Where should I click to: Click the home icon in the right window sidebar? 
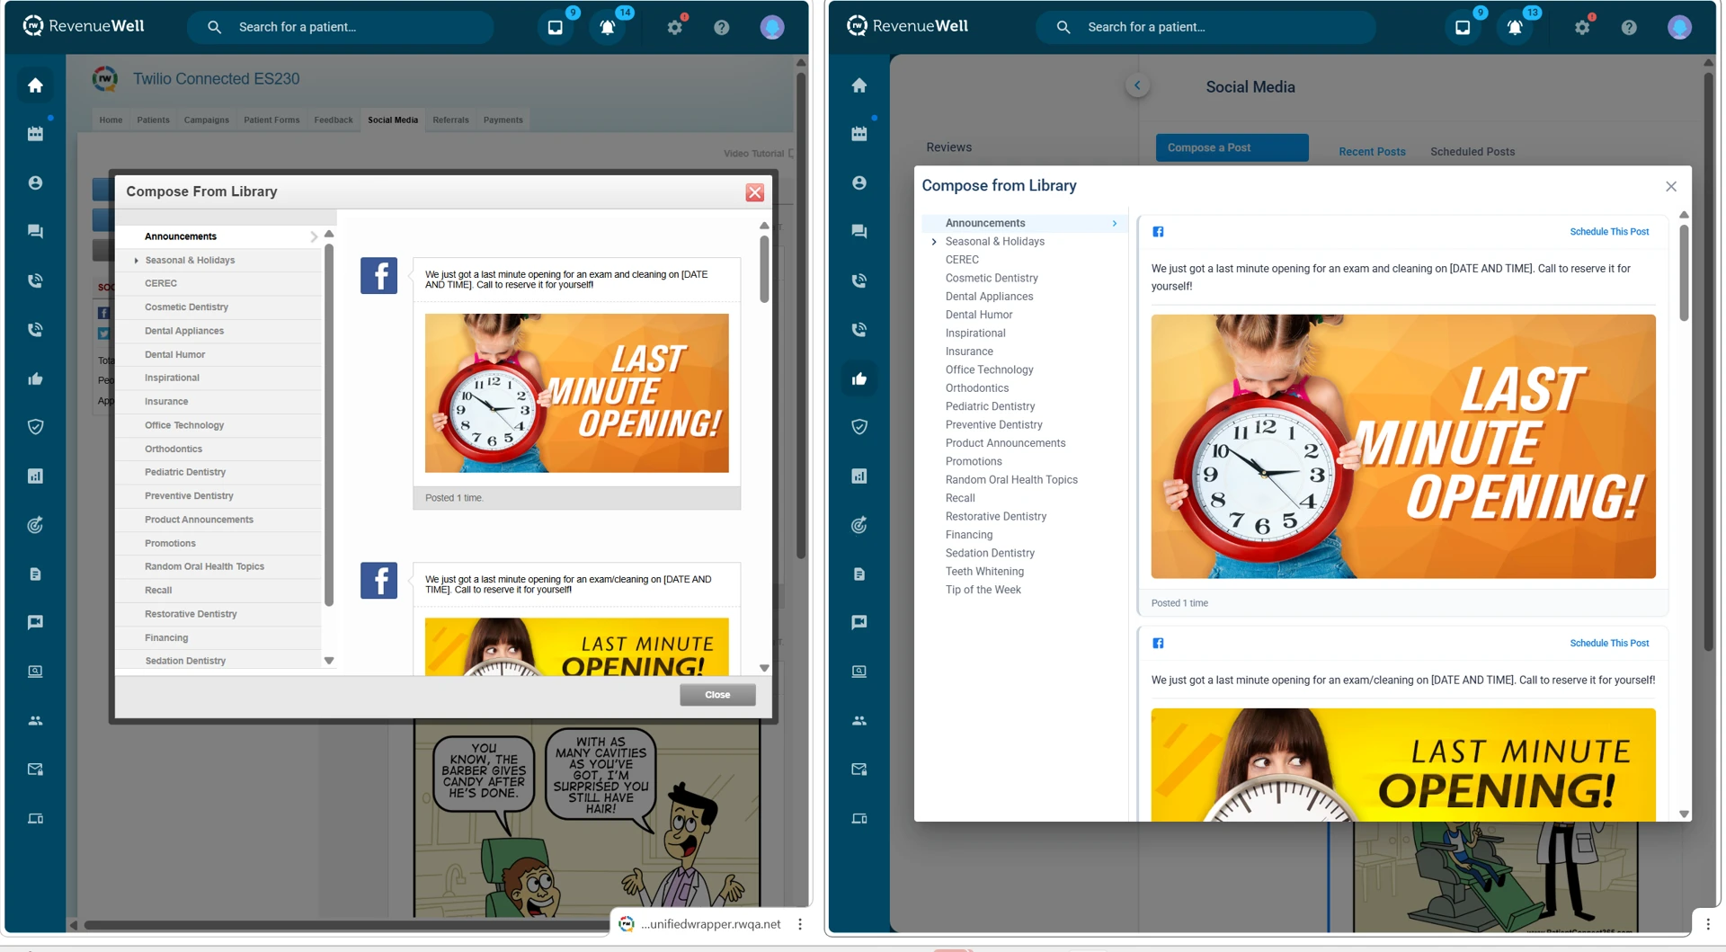(x=859, y=85)
